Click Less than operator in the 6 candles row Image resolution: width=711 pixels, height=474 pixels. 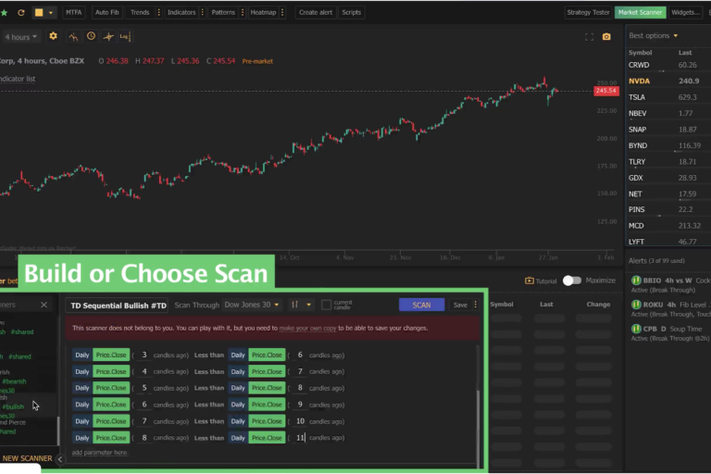click(x=209, y=405)
